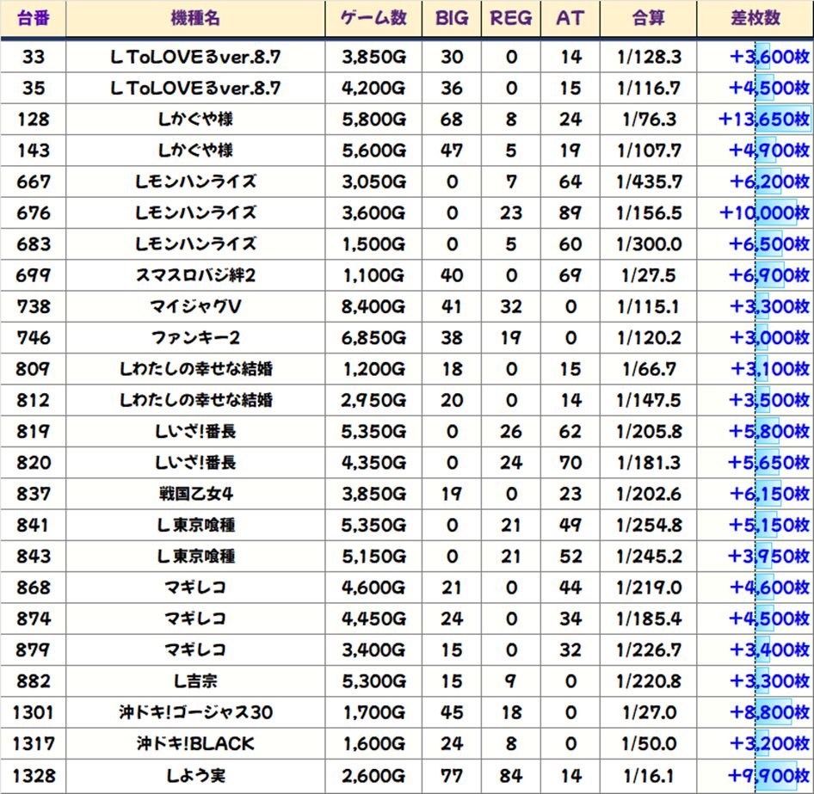Image resolution: width=814 pixels, height=794 pixels.
Task: Select 1/50.0 in row 1317
Action: pos(649,743)
